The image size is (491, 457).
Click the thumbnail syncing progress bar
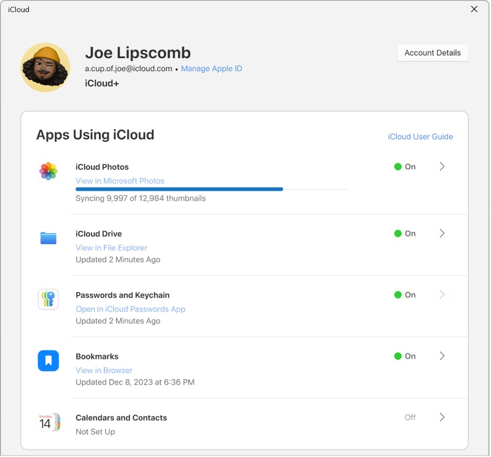pyautogui.click(x=212, y=188)
